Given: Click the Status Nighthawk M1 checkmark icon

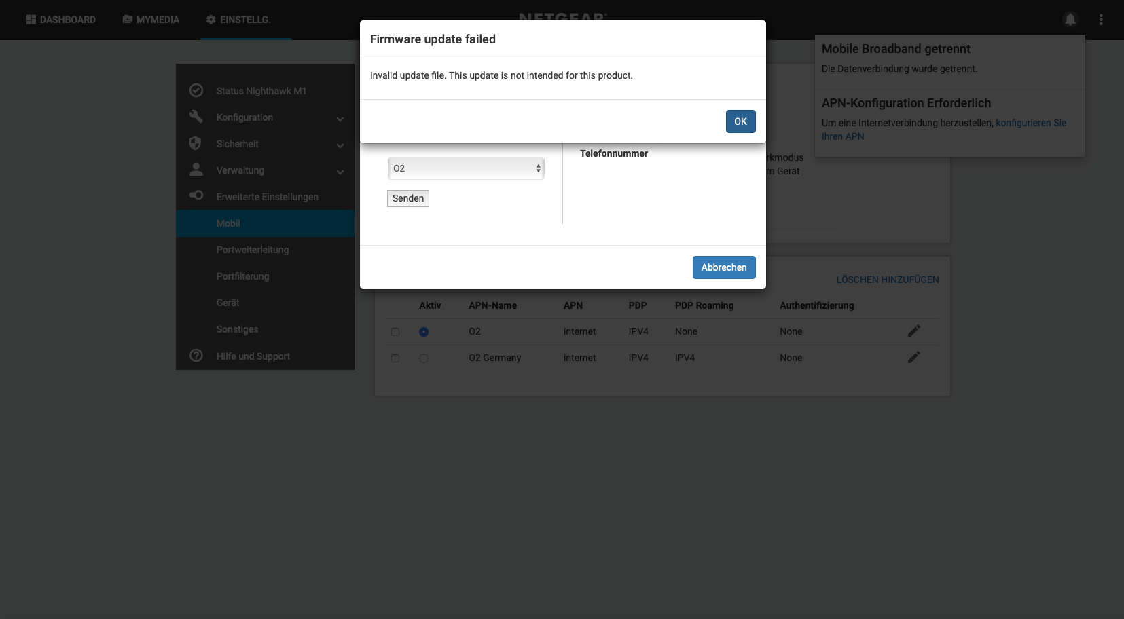Looking at the screenshot, I should [196, 90].
